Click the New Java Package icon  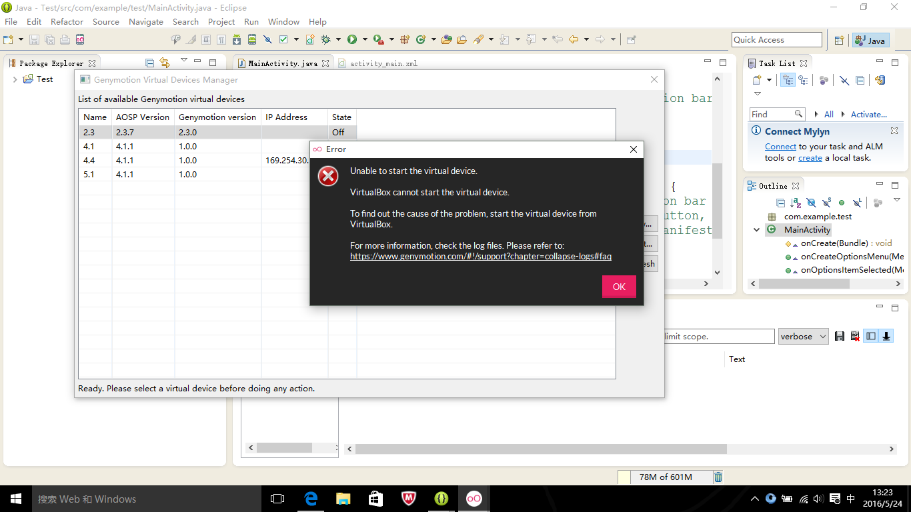click(x=405, y=39)
